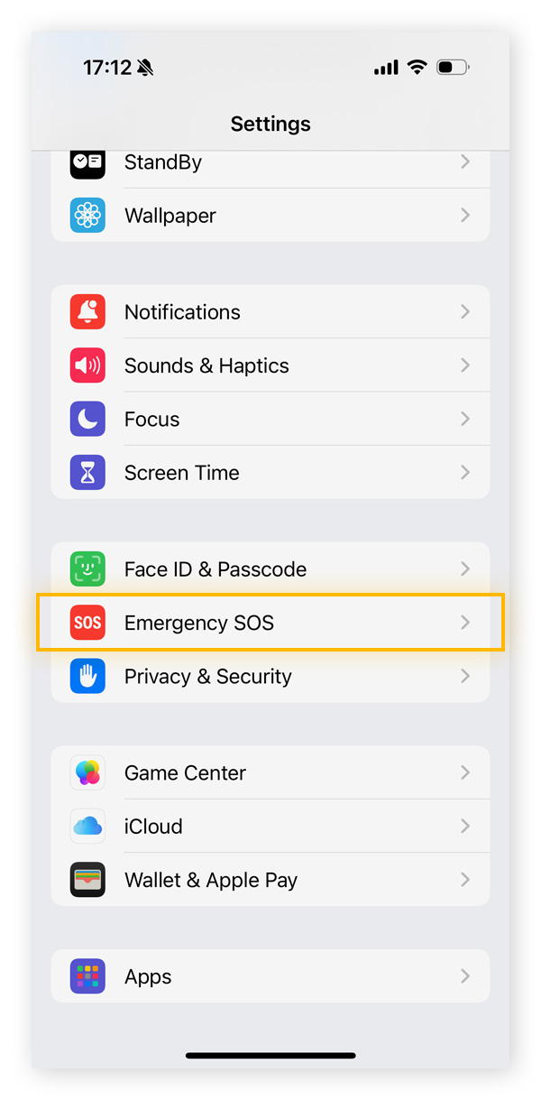Tap the Emergency SOS icon
541x1100 pixels.
(x=87, y=623)
